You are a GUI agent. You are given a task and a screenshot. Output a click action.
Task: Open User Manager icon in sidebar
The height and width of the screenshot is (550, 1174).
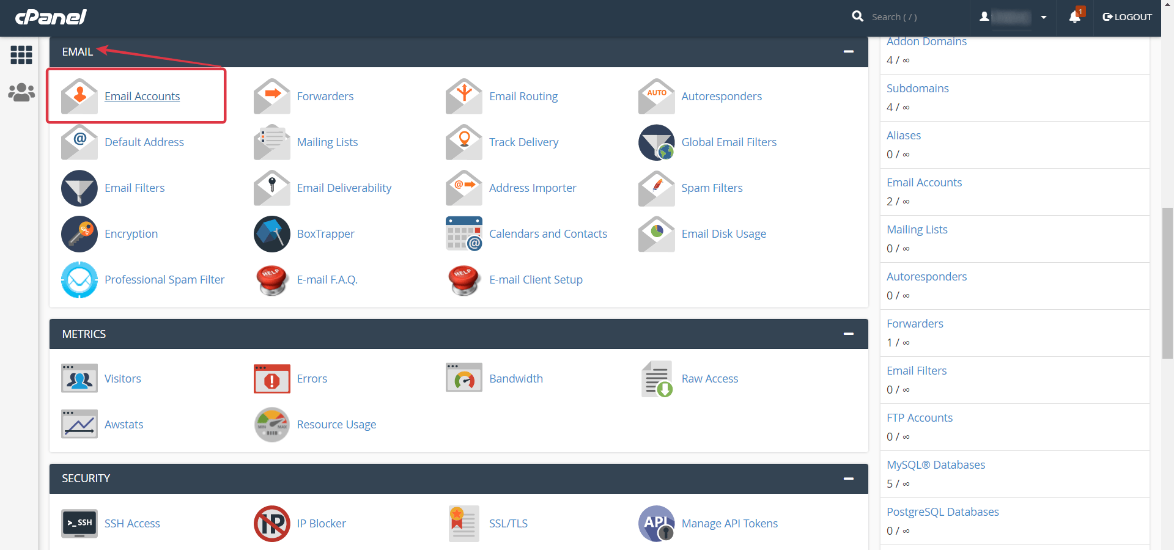pyautogui.click(x=21, y=92)
